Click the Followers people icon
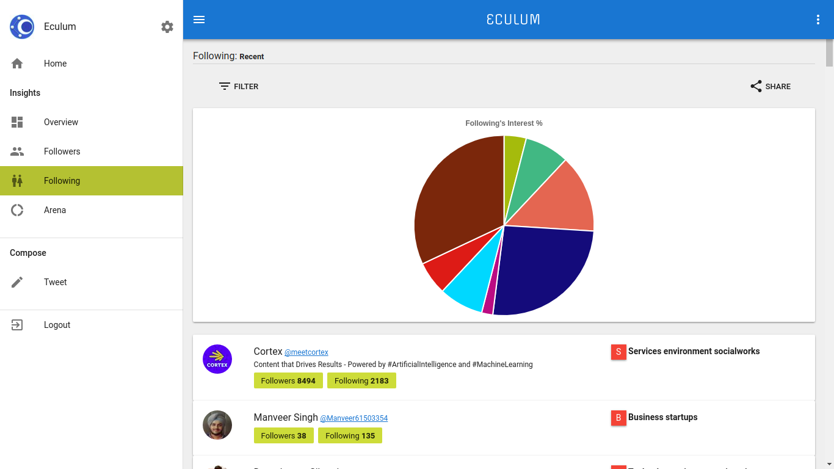Image resolution: width=834 pixels, height=469 pixels. click(17, 151)
